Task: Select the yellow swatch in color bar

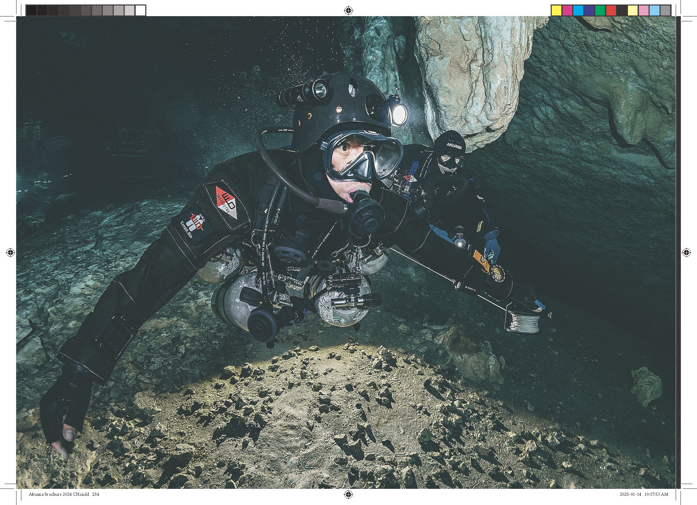Action: [x=556, y=11]
